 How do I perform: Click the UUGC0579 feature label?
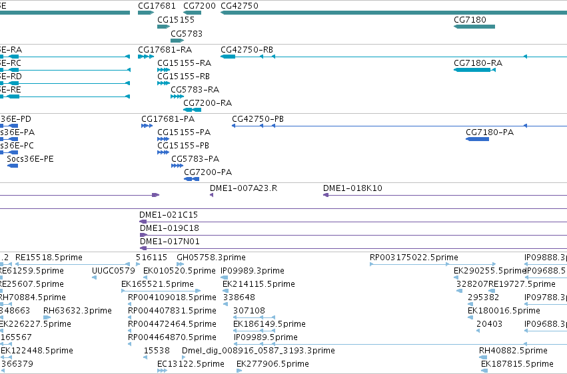point(113,271)
